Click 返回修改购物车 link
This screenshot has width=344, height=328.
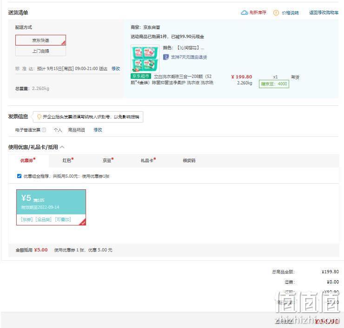tap(324, 13)
